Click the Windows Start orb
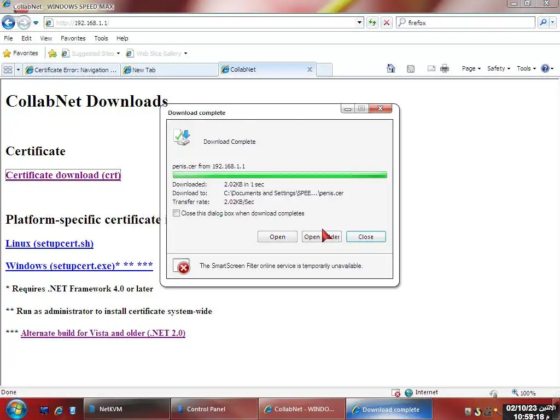Screen dimensions: 560x420 [15, 409]
